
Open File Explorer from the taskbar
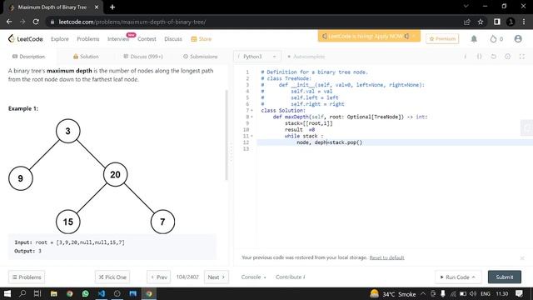point(53,293)
